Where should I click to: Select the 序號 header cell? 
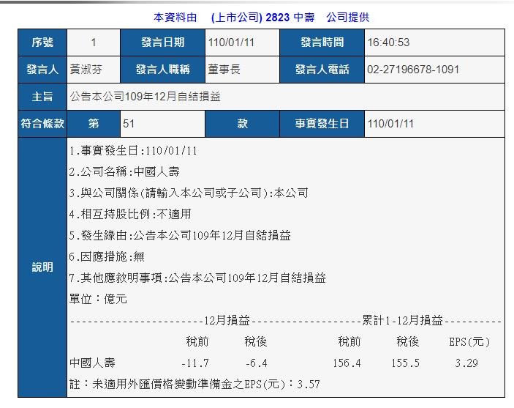(42, 42)
